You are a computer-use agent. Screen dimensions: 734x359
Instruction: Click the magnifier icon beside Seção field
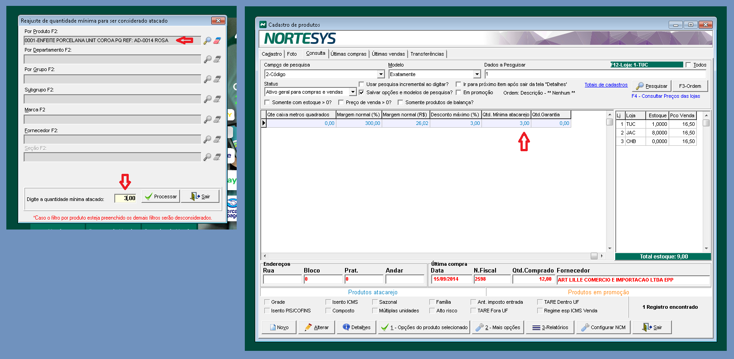point(207,157)
